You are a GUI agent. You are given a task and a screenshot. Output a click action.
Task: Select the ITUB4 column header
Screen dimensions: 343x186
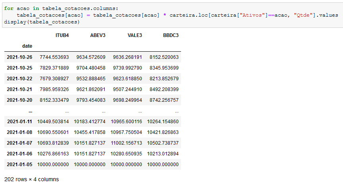point(62,35)
